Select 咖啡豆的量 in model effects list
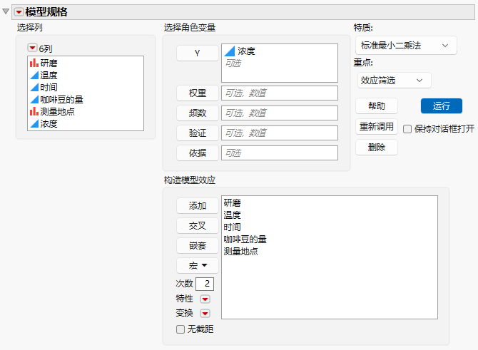The width and height of the screenshot is (478, 350). (245, 240)
